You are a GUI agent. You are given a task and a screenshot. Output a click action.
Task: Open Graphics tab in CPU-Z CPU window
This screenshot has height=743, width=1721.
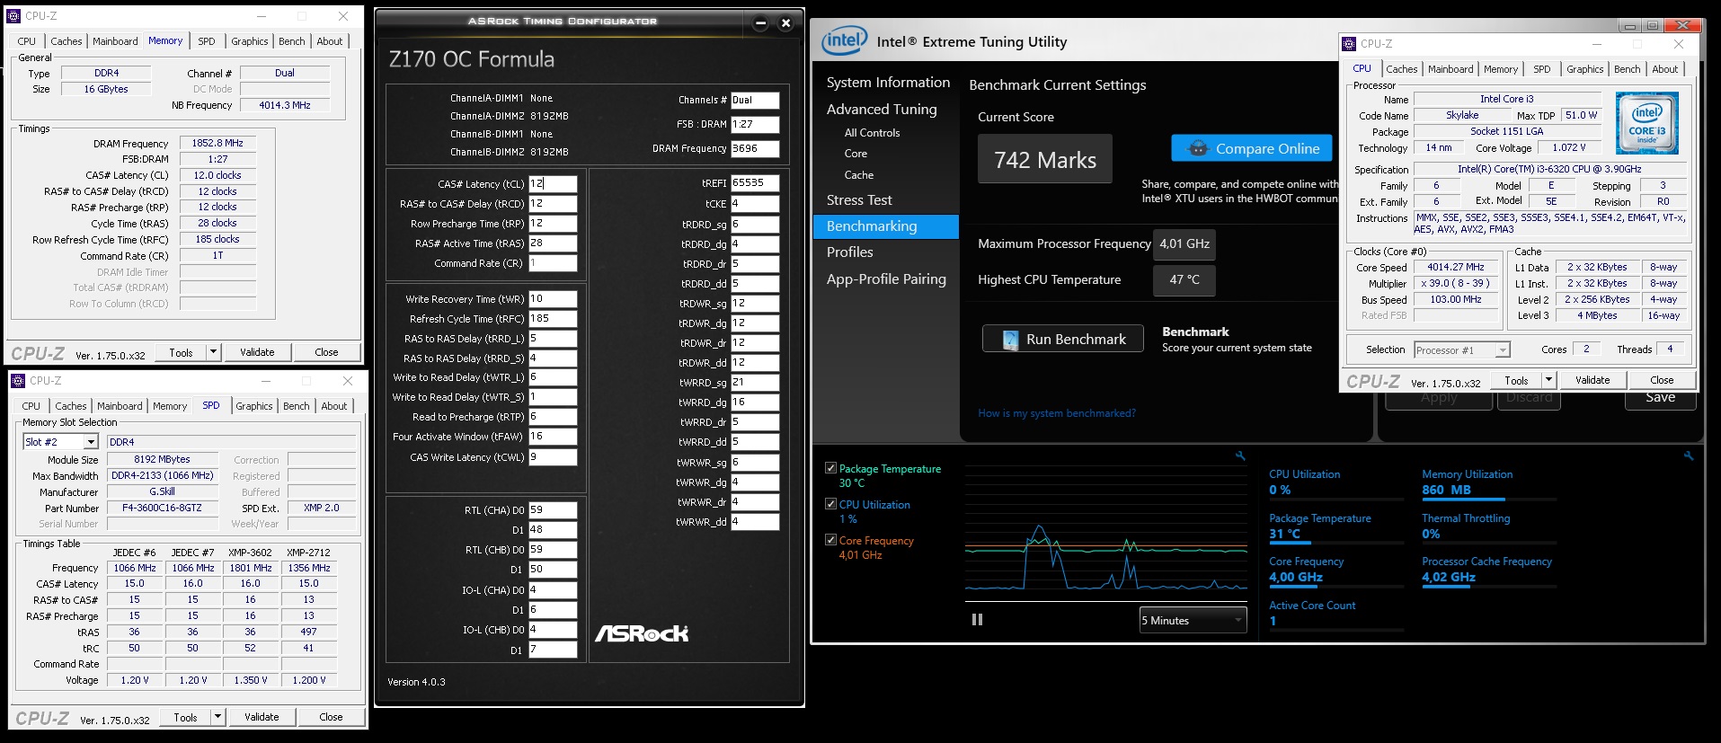point(1584,69)
